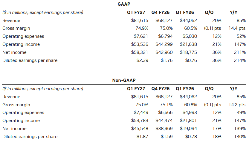
Task: Click Non-GAAP gross margin Y/Y 14.2 pts
Action: [x=237, y=105]
